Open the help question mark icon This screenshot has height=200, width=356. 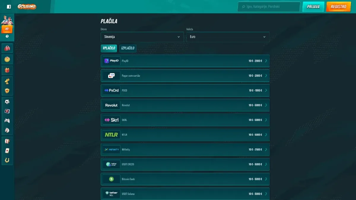(x=7, y=36)
